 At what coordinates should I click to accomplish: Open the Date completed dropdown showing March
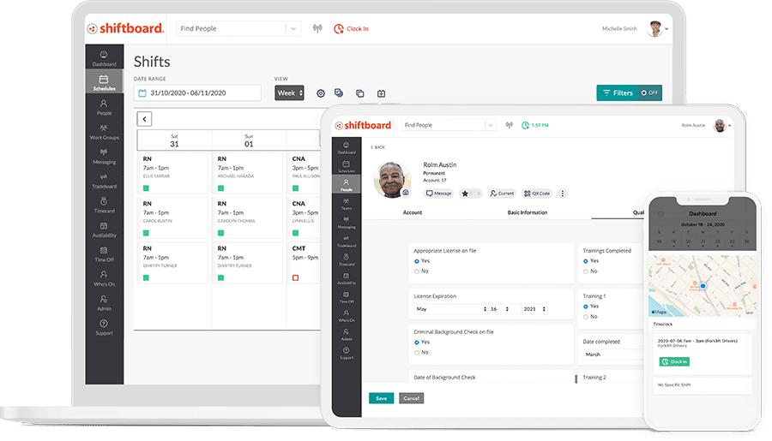coord(613,354)
